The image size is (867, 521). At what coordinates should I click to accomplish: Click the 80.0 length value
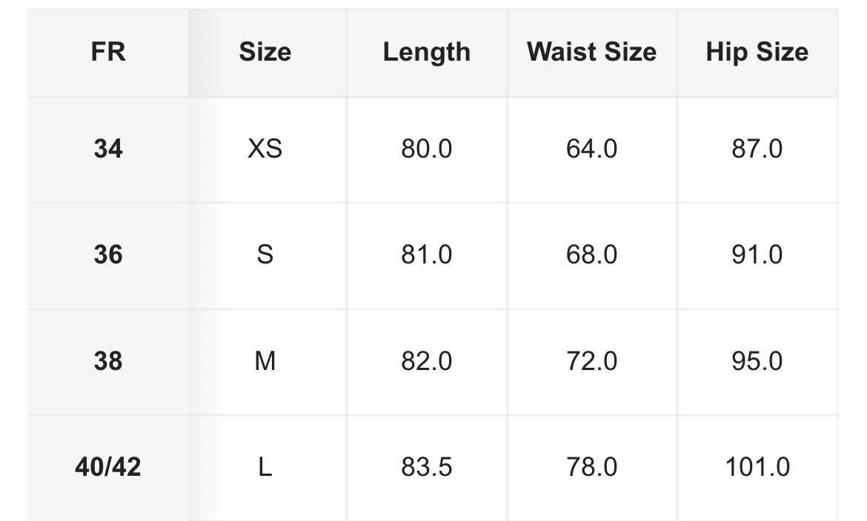[426, 149]
